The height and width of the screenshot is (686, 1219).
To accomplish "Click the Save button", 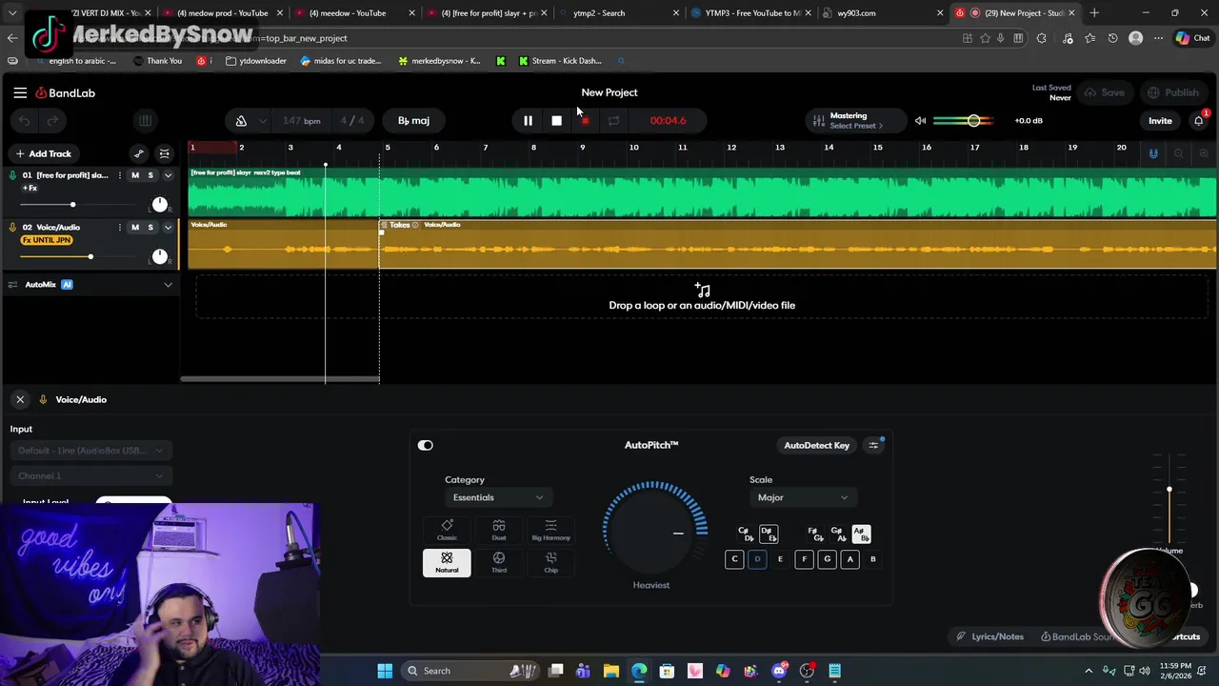I will (x=1105, y=92).
